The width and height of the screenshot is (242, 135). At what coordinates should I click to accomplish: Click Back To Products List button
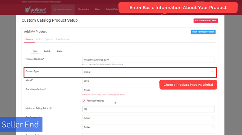pyautogui.click(x=203, y=32)
